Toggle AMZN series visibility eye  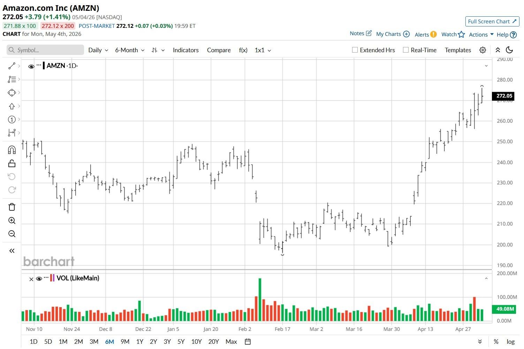point(31,66)
